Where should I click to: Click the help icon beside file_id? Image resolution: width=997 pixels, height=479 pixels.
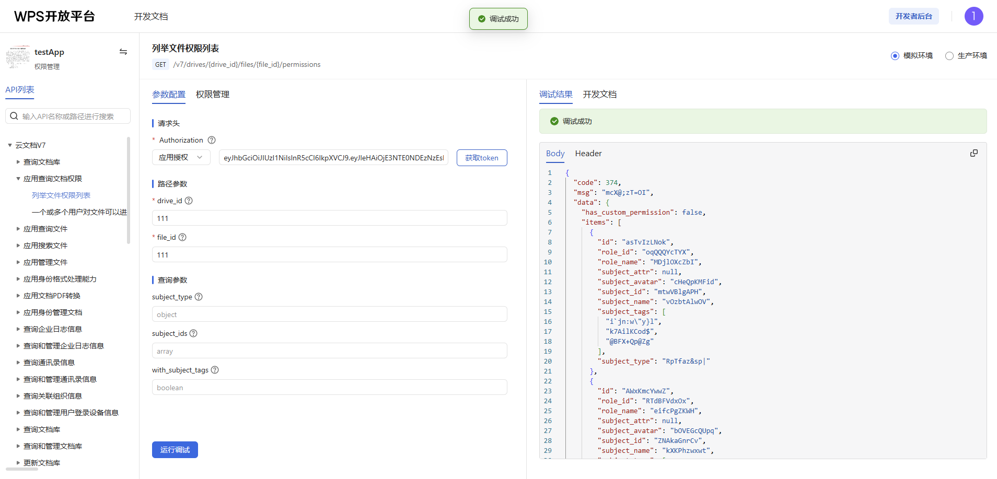(x=182, y=237)
